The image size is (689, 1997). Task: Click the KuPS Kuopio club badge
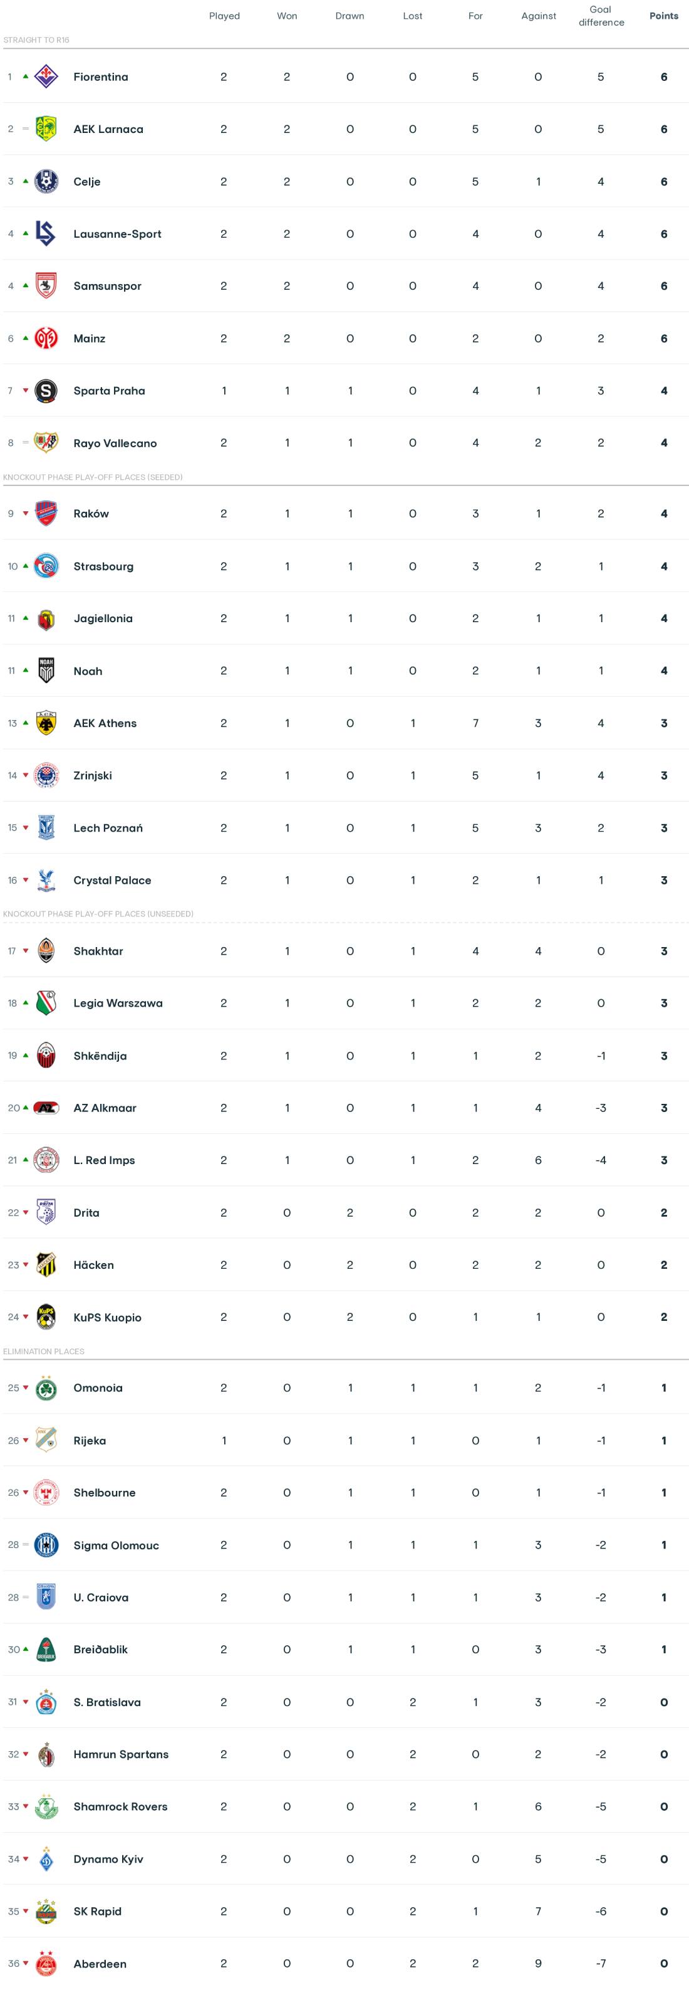click(x=46, y=1317)
